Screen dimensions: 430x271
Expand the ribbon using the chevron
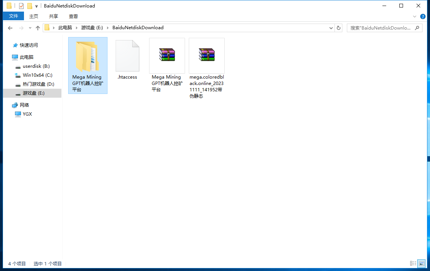pos(414,16)
